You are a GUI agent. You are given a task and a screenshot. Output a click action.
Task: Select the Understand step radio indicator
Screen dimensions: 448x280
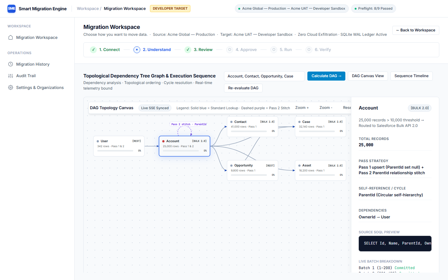tap(137, 50)
